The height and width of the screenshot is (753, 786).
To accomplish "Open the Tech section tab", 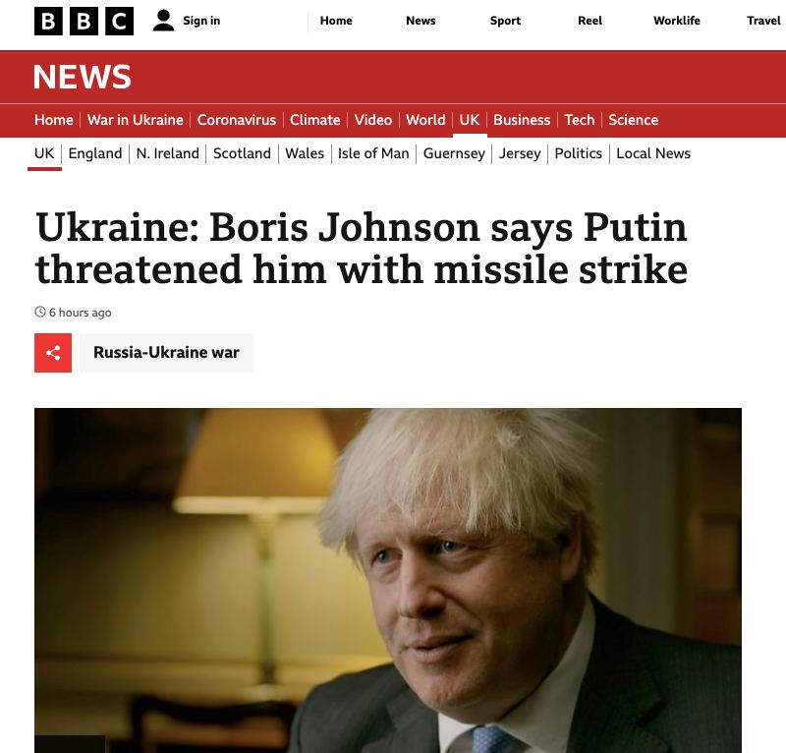I will (x=580, y=120).
